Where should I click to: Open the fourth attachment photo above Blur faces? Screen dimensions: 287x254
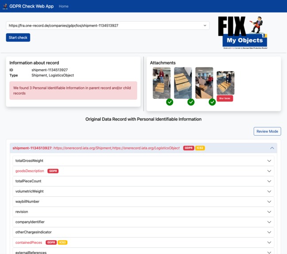tap(225, 83)
